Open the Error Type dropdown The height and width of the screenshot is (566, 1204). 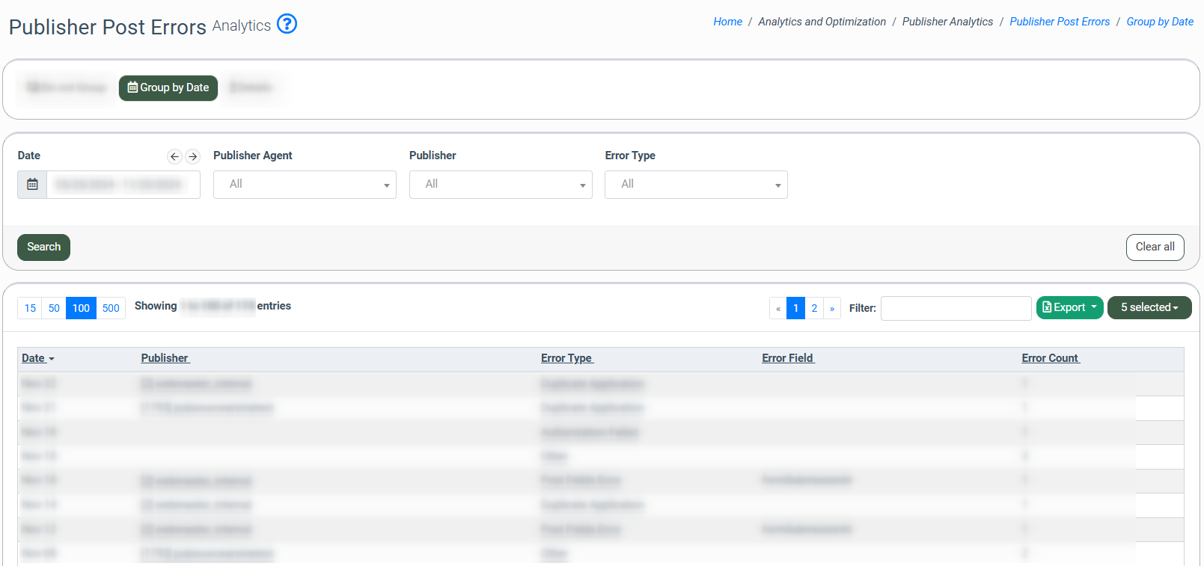(x=696, y=185)
